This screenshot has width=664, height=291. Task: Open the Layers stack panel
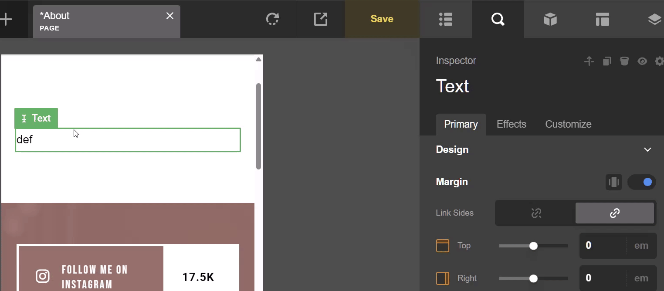tap(654, 19)
